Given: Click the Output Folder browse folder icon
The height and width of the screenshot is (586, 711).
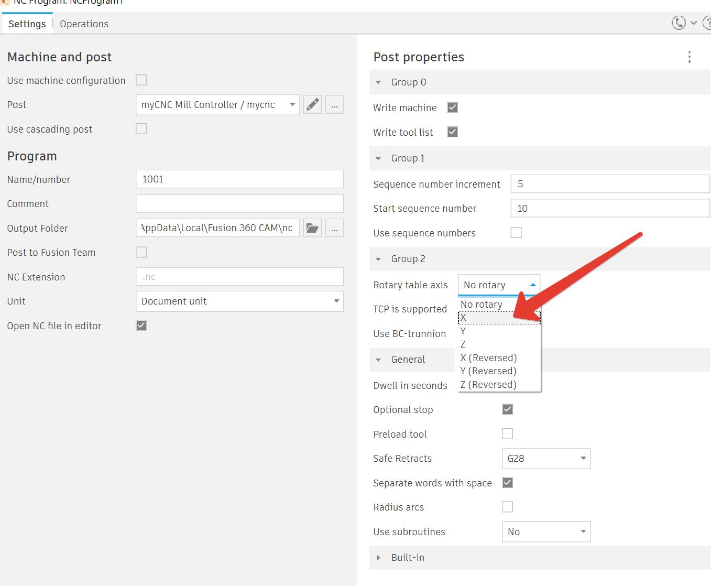Looking at the screenshot, I should click(313, 228).
